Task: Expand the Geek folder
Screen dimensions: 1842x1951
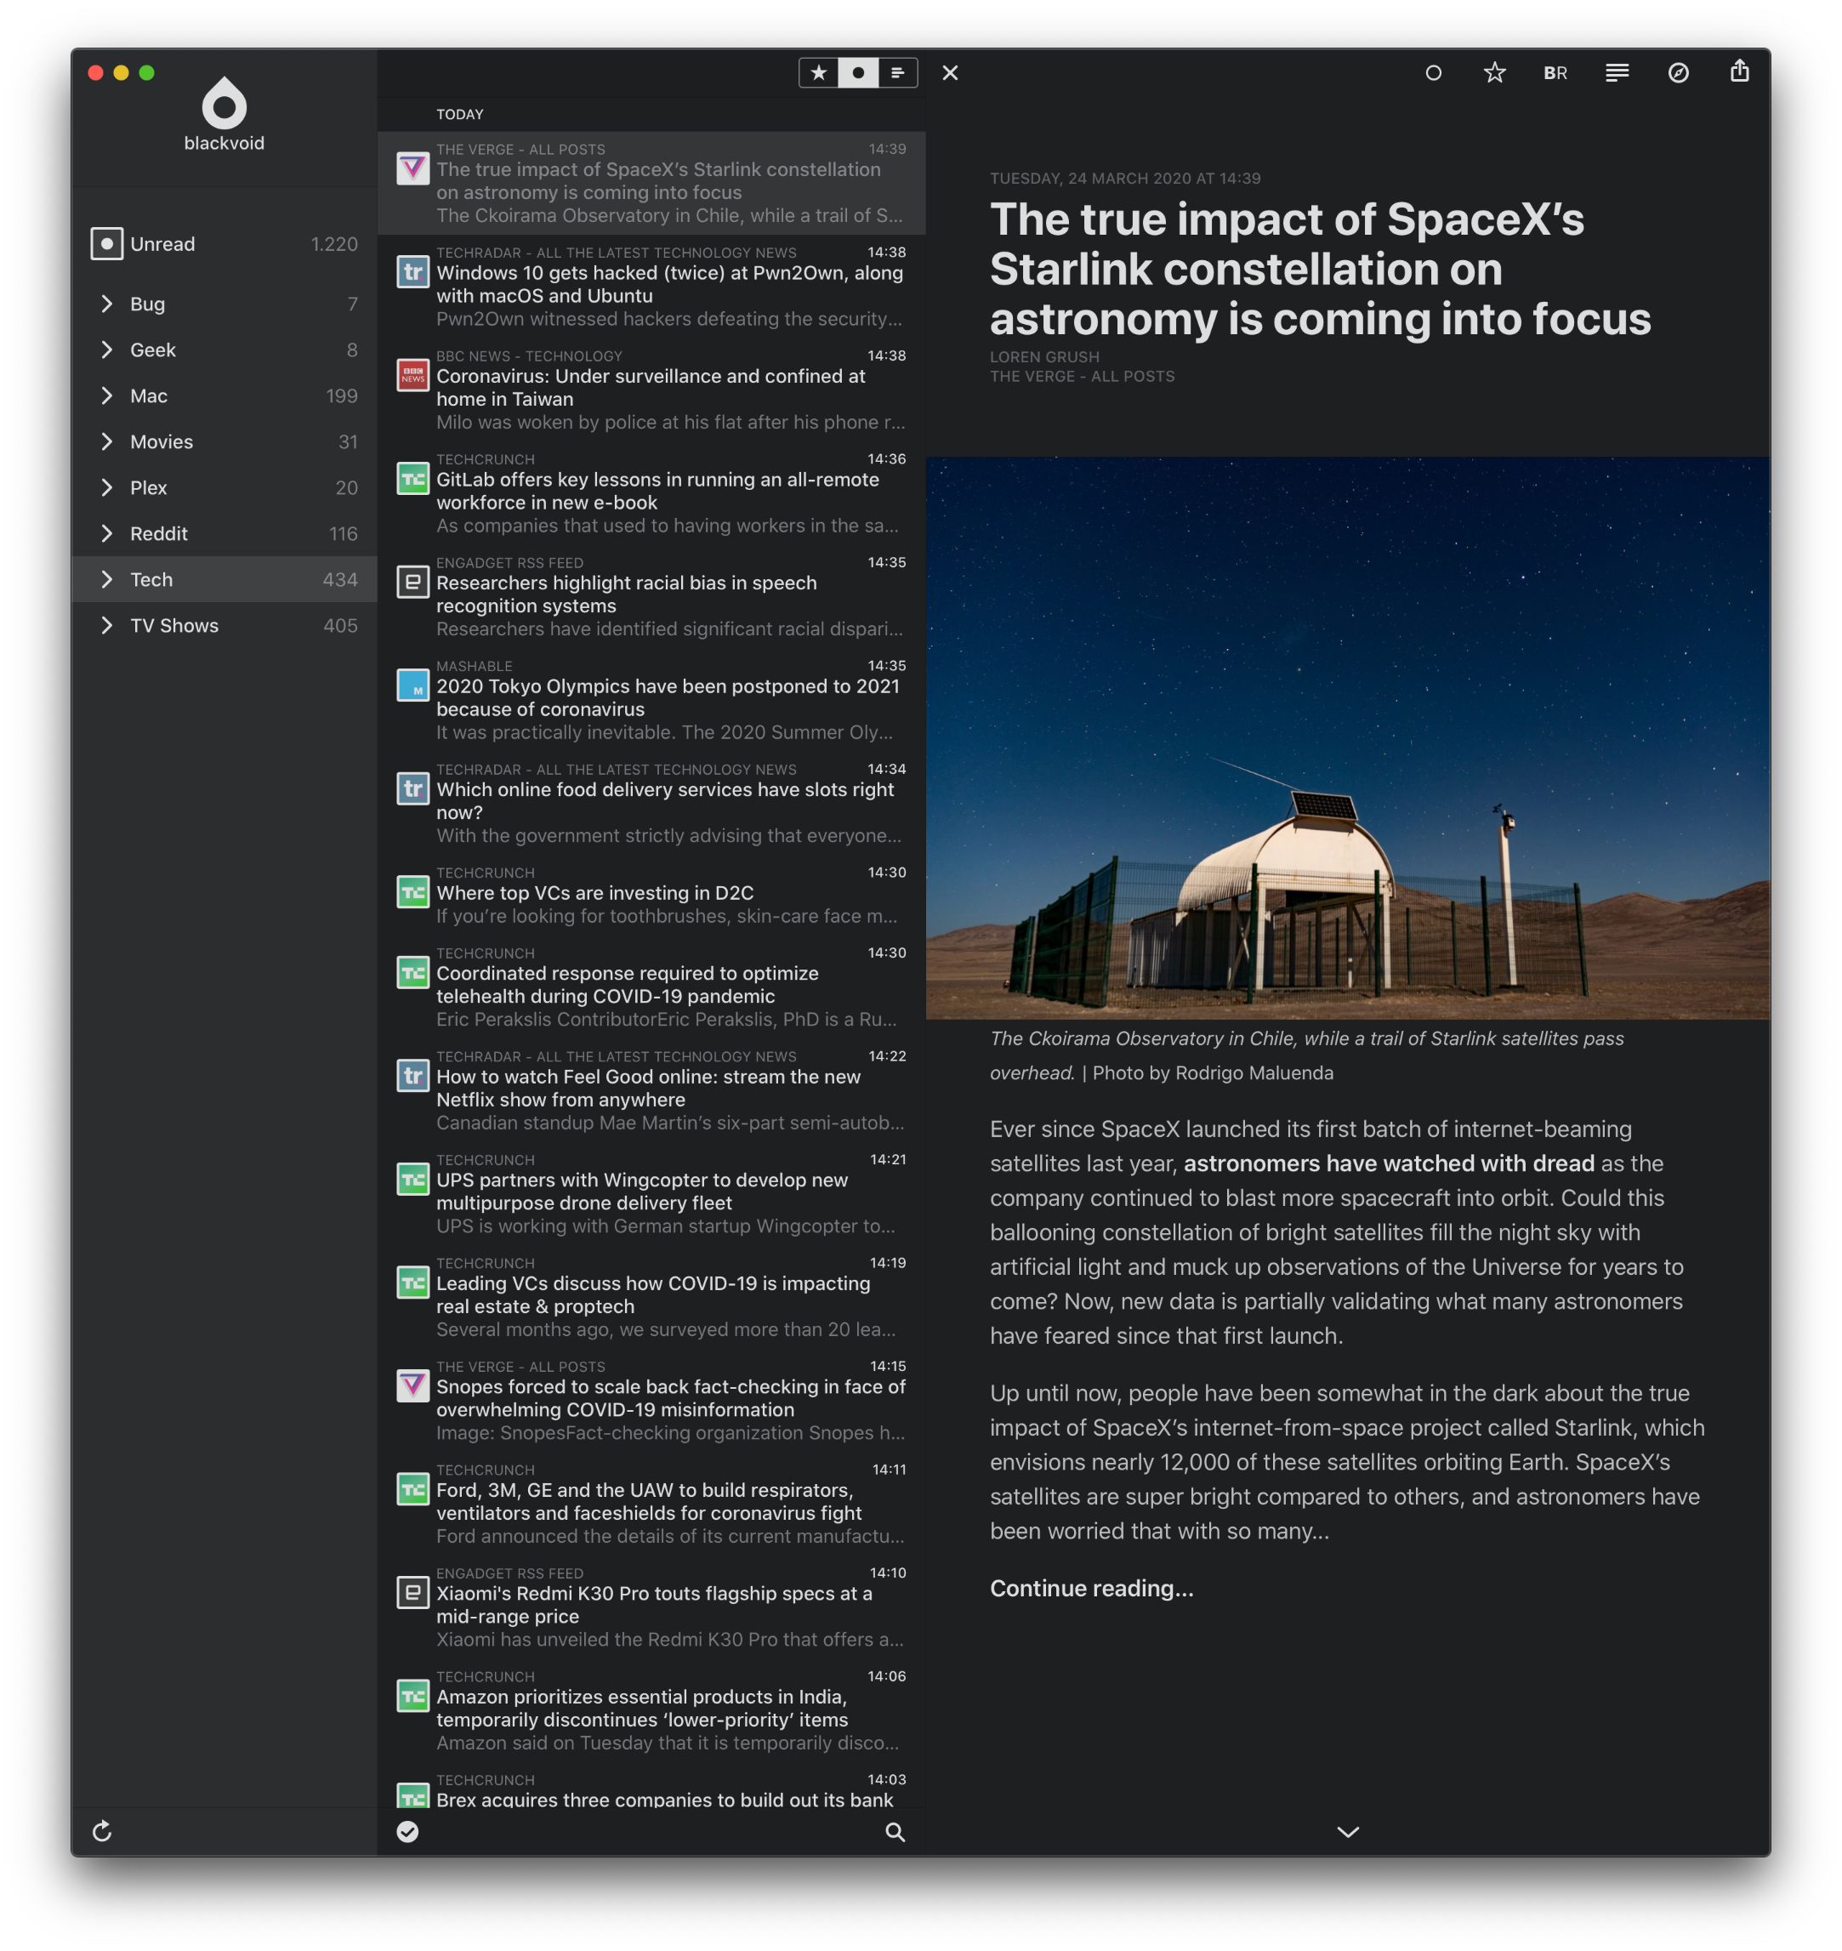Action: [x=106, y=350]
